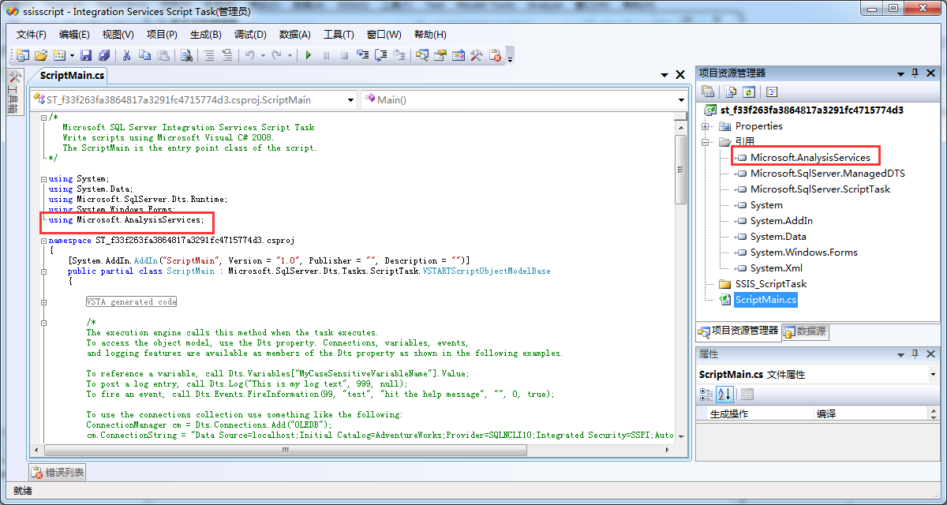Open the Main() member selector dropdown

click(x=681, y=100)
